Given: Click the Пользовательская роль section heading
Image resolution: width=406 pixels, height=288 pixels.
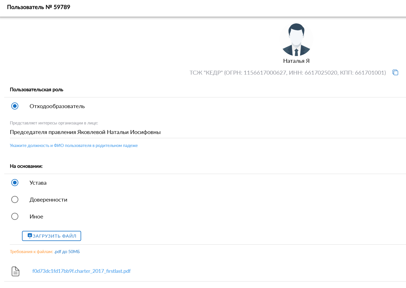Looking at the screenshot, I should coord(37,90).
